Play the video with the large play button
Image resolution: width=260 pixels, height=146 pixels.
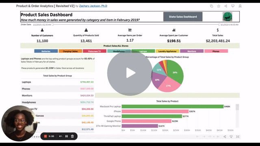click(x=130, y=73)
